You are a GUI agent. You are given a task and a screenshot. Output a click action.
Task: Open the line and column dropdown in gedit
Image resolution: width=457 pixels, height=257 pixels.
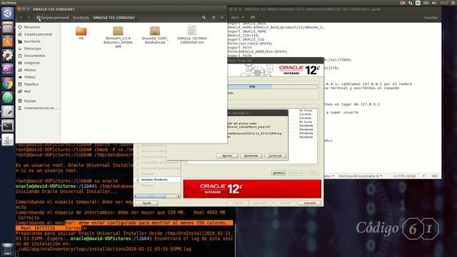coord(408,176)
